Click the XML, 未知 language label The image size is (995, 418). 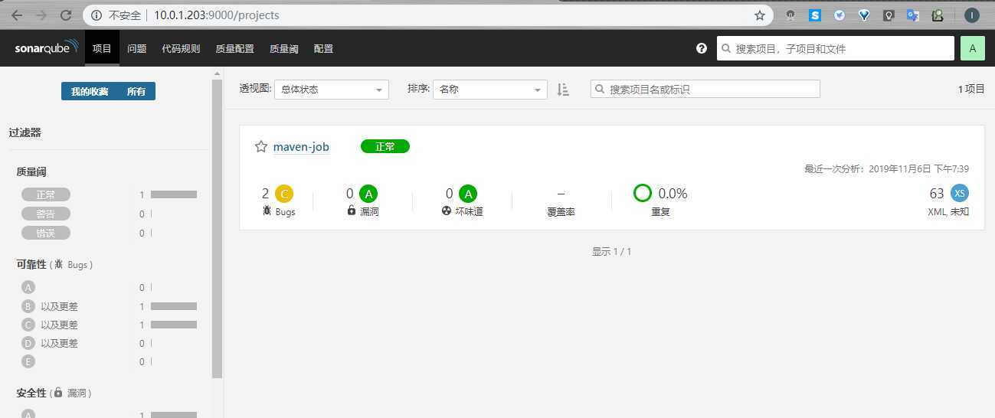coord(948,211)
